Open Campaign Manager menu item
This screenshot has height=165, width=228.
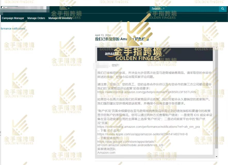[x=13, y=18]
